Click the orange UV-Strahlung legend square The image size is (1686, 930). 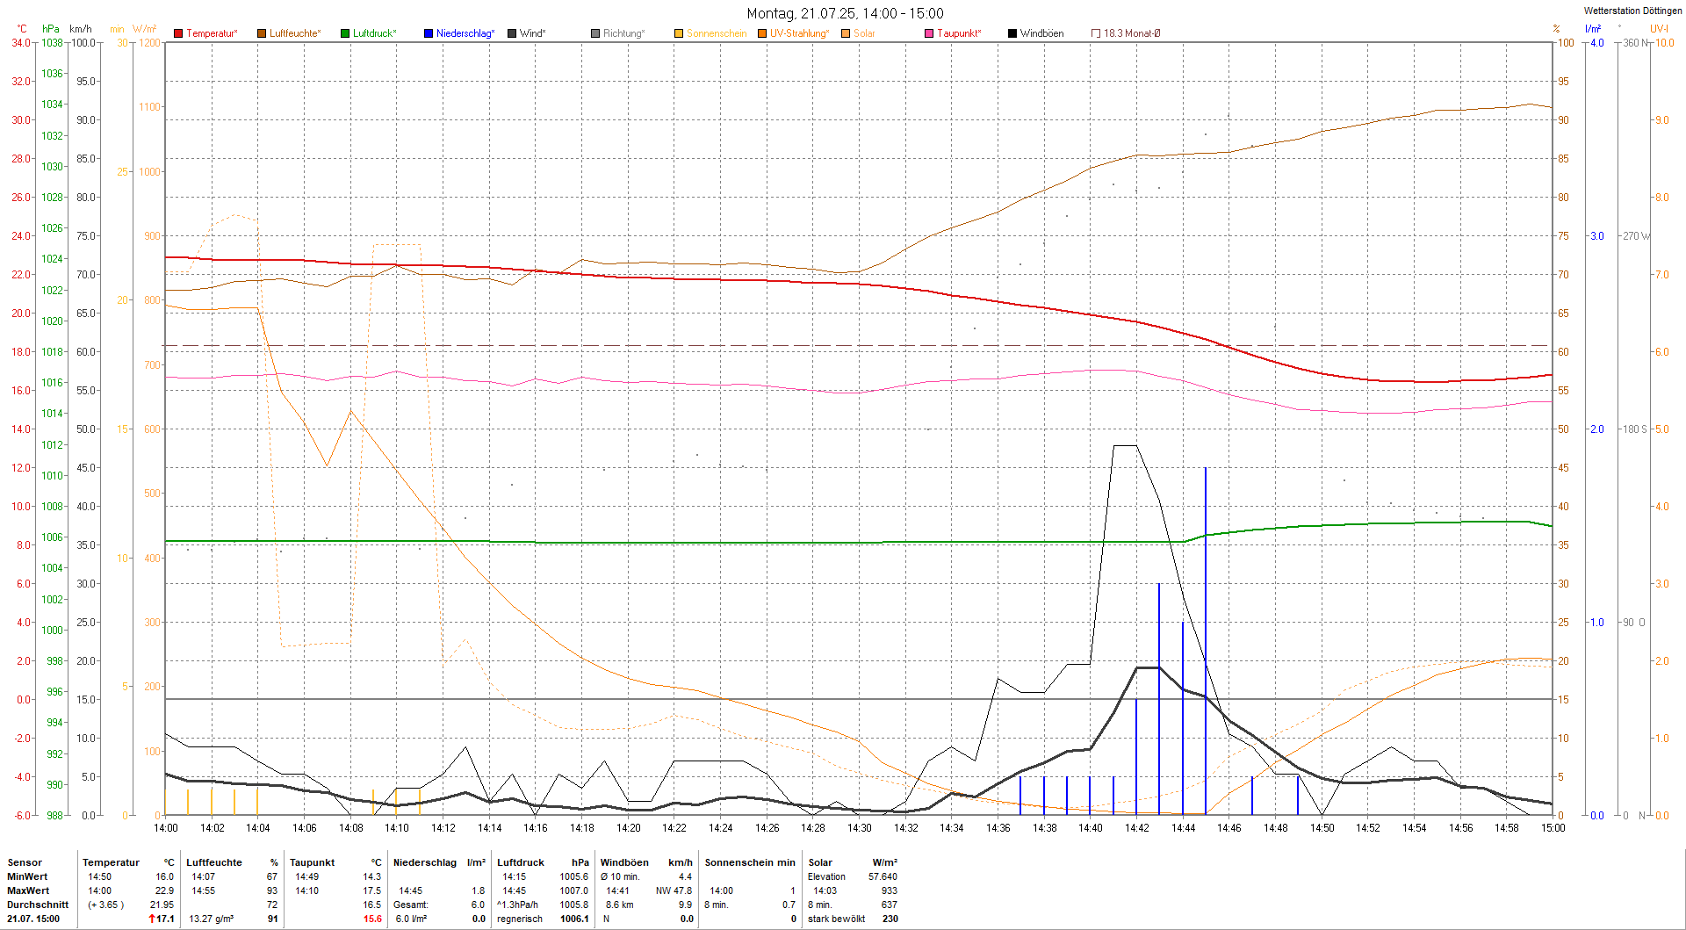(762, 33)
